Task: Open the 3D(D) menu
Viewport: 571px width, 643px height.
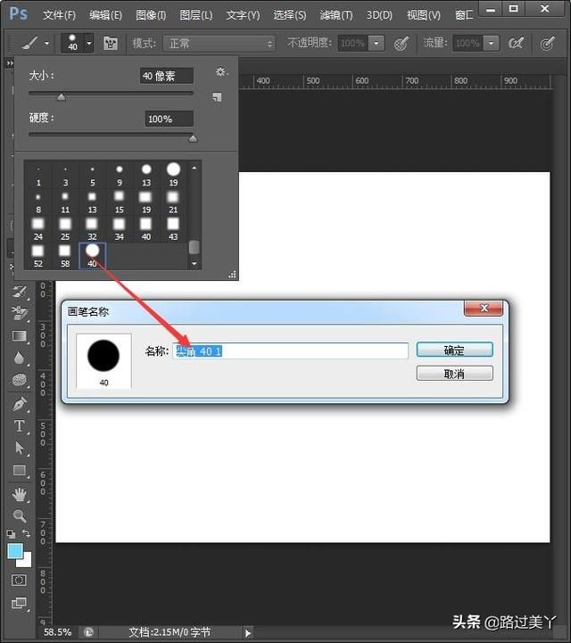Action: (x=379, y=15)
